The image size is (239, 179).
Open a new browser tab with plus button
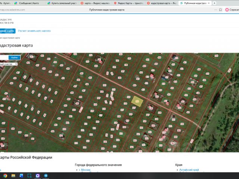tap(214, 3)
